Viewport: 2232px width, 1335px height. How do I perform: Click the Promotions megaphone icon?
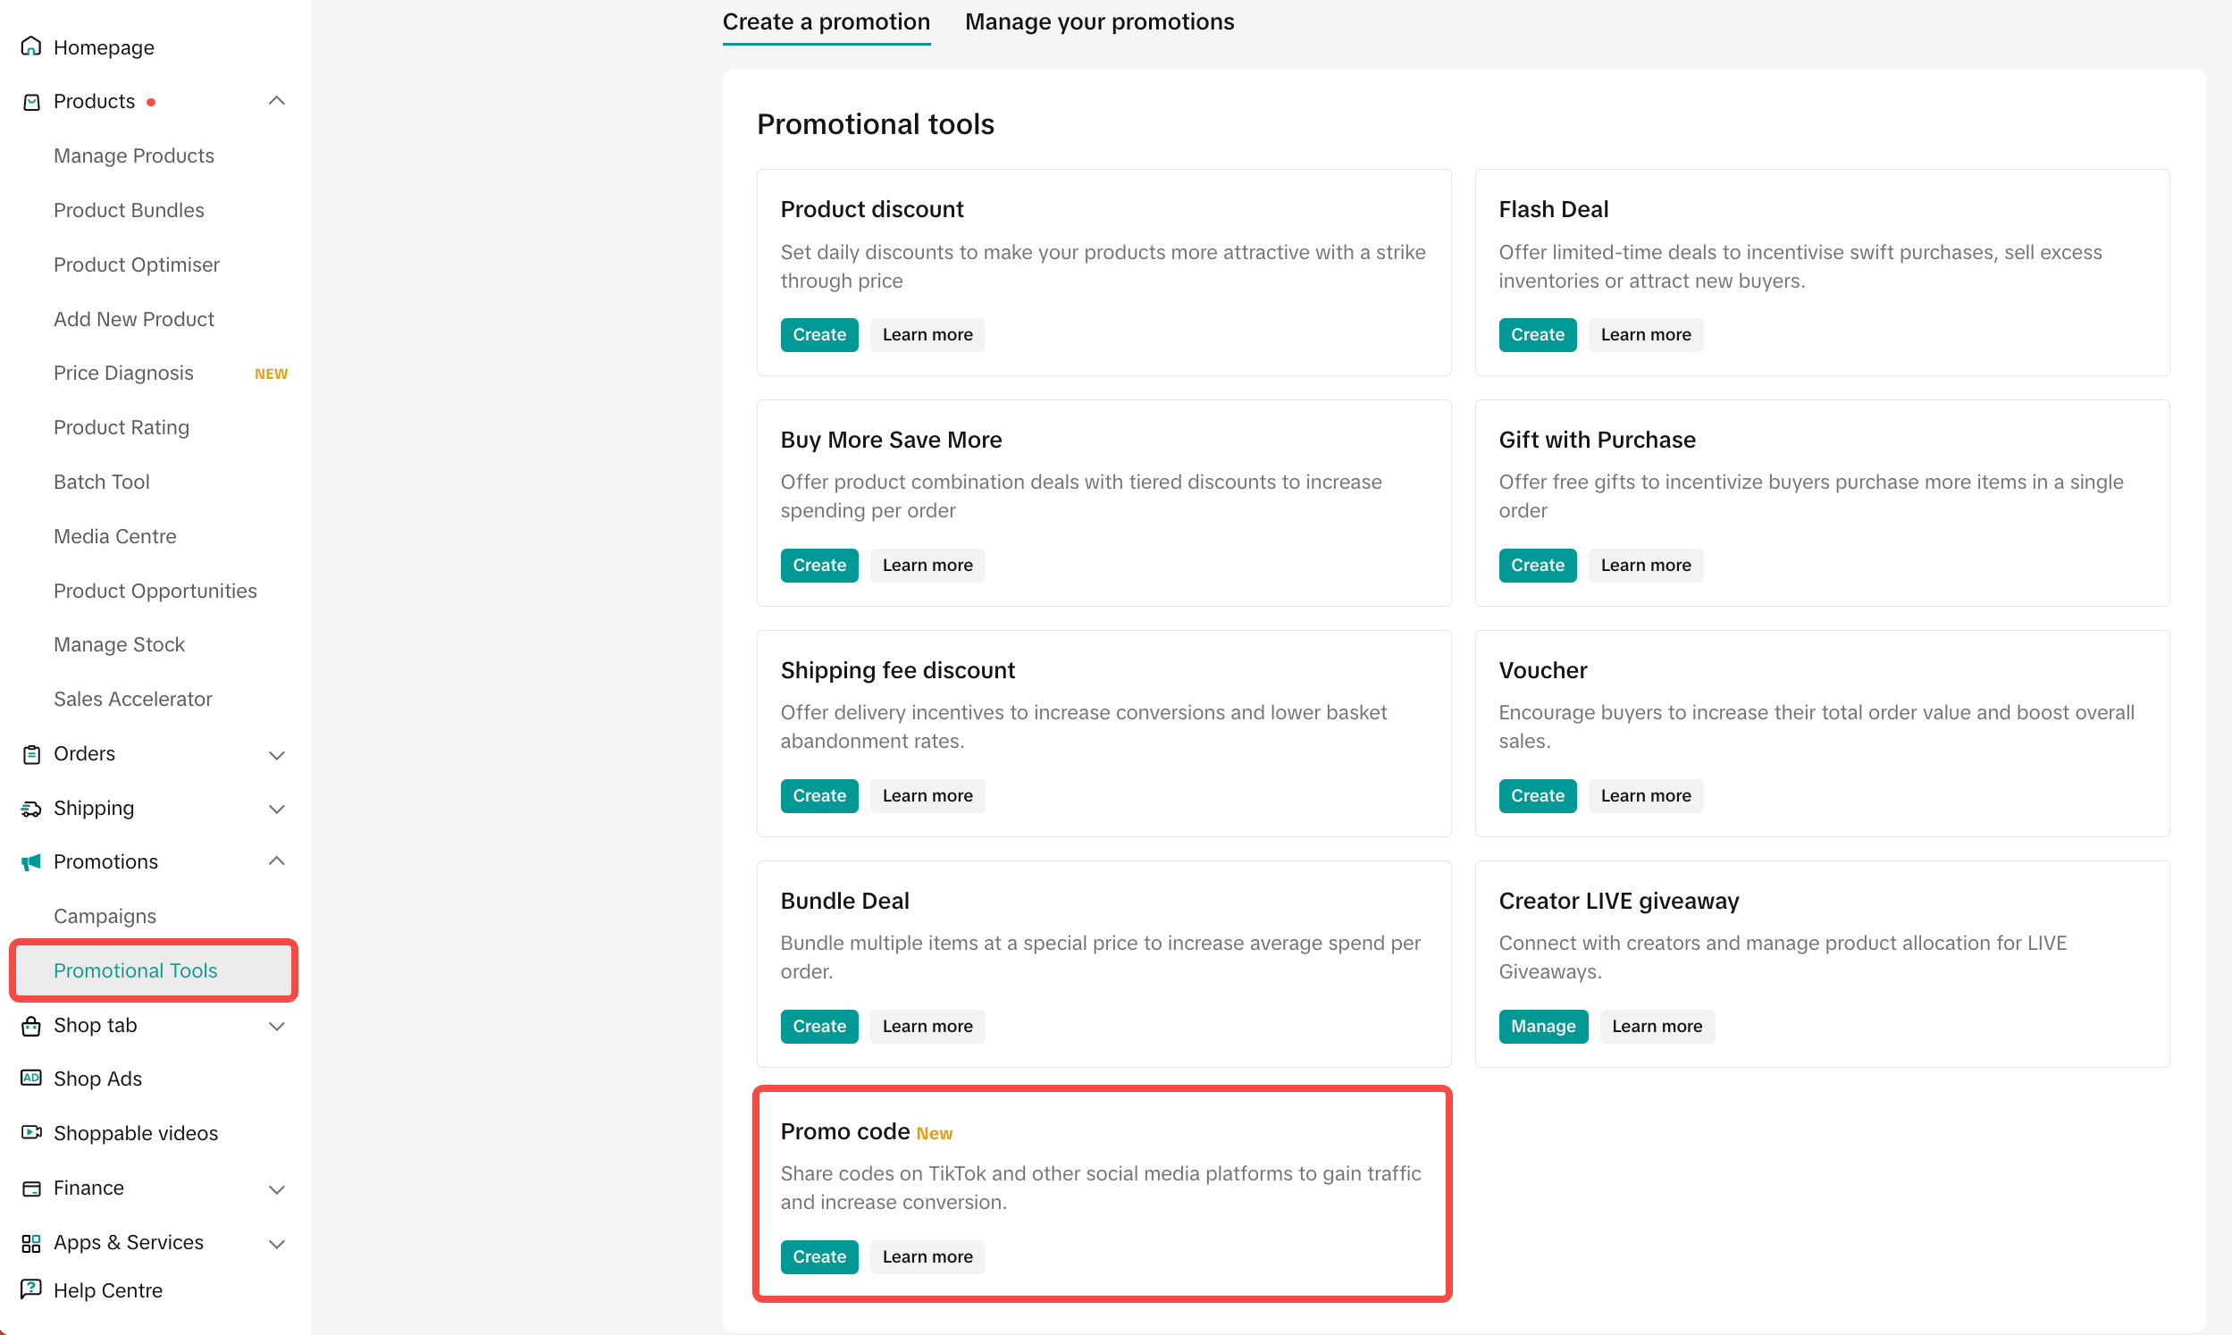31,861
